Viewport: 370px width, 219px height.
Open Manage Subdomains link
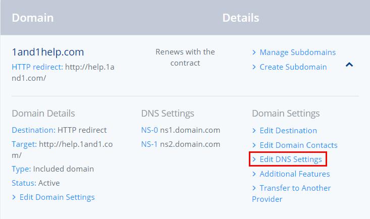coord(297,52)
